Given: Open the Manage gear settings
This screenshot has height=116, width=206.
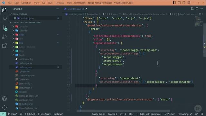Looking at the screenshot, I should [x=4, y=107].
